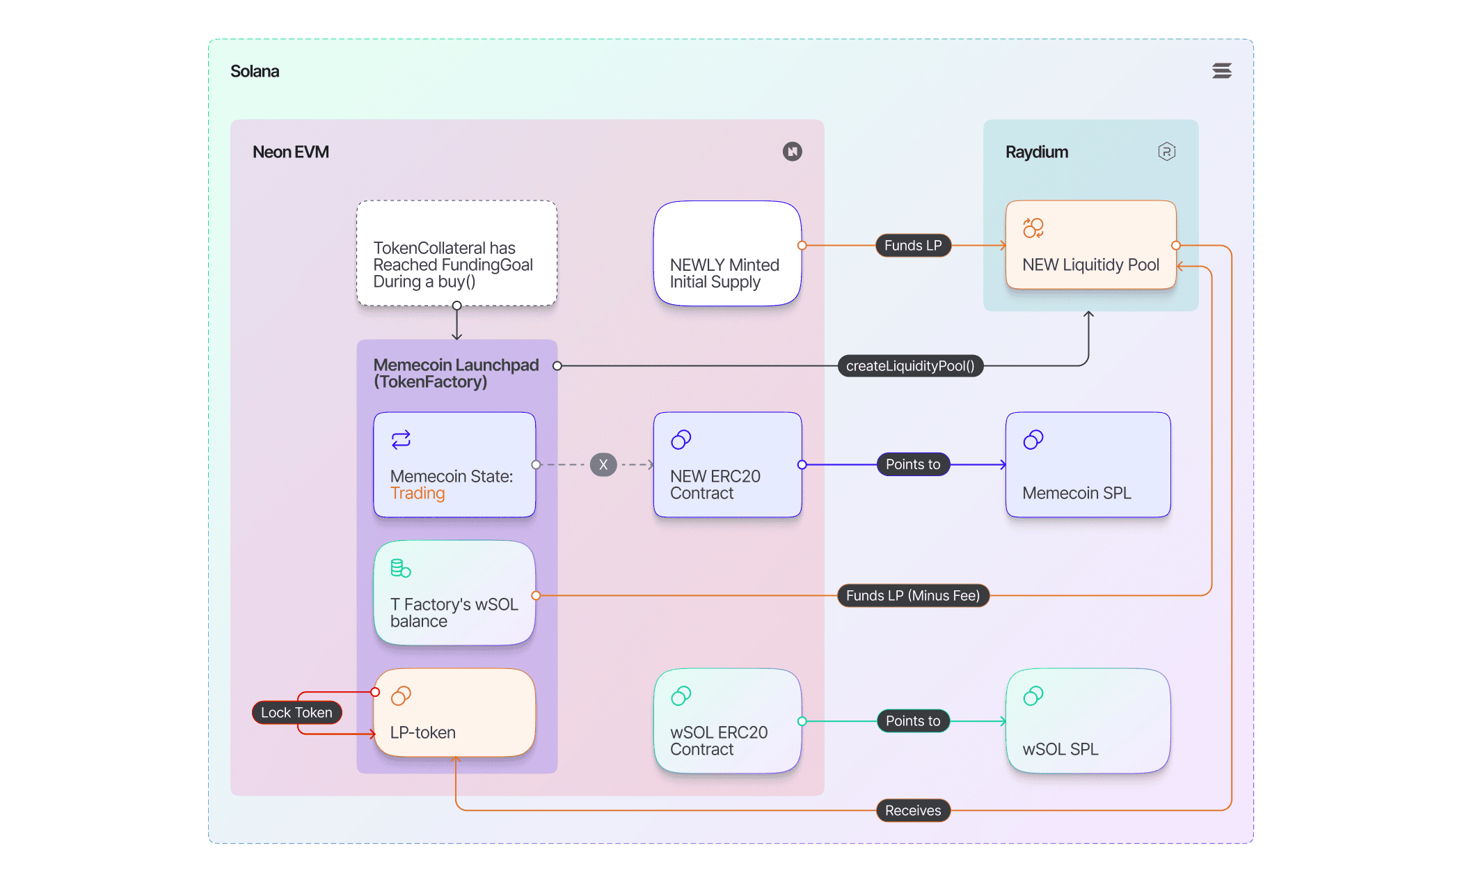
Task: Click the Points to label next to NEW ERC20 Contract
Action: (913, 464)
